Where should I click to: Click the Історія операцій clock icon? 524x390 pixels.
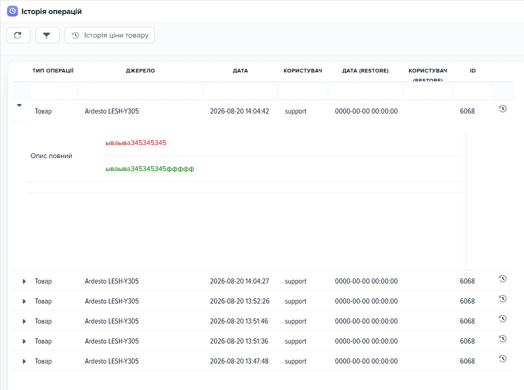click(12, 11)
